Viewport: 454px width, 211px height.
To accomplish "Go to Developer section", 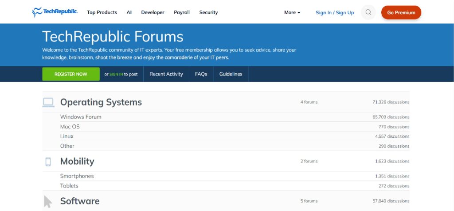I will pos(153,12).
